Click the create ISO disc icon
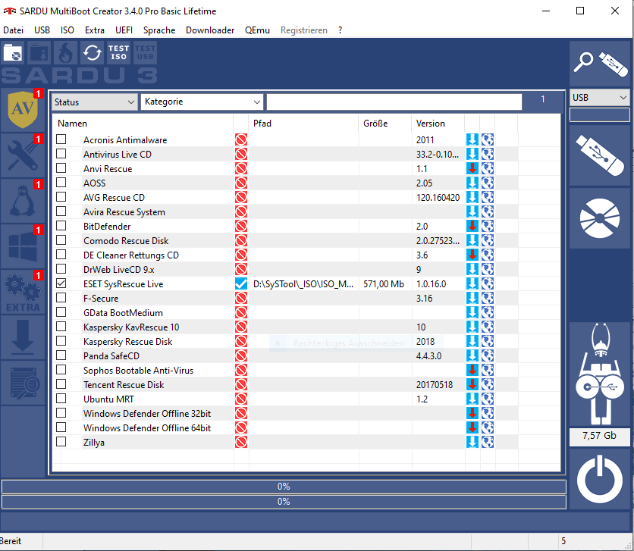This screenshot has height=551, width=634. coord(600,218)
